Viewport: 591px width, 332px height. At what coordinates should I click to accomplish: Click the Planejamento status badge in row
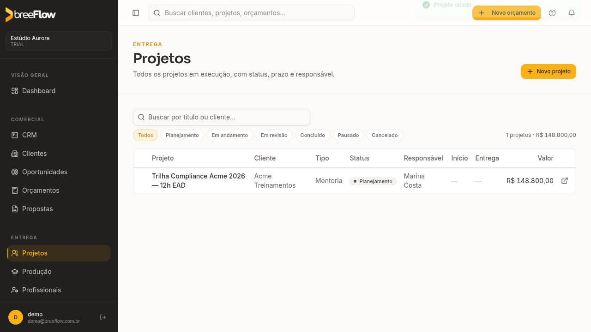373,181
